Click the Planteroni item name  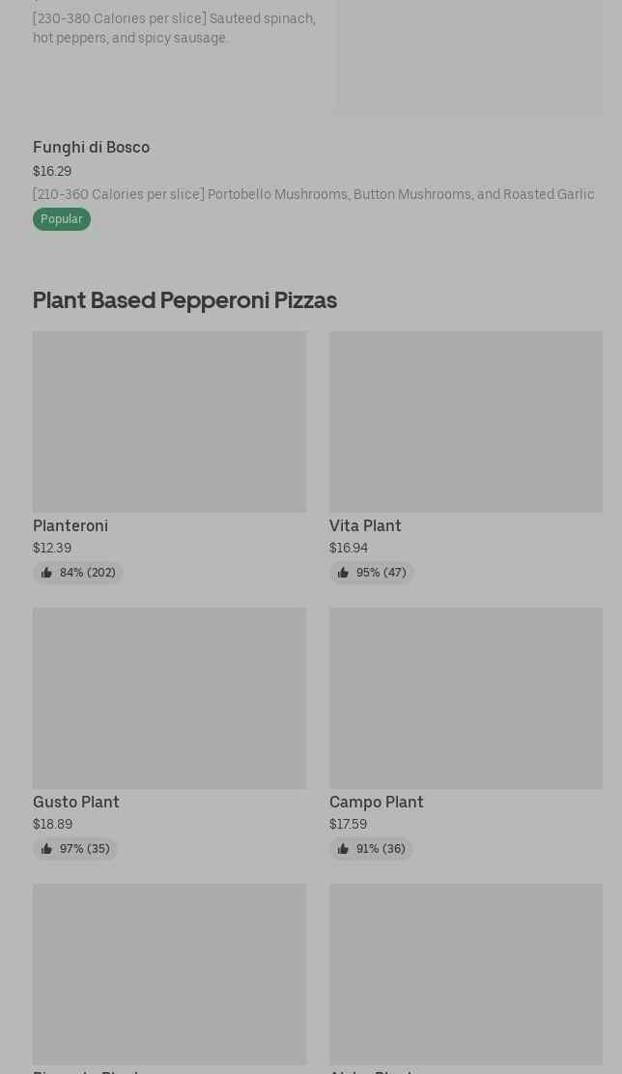coord(71,526)
